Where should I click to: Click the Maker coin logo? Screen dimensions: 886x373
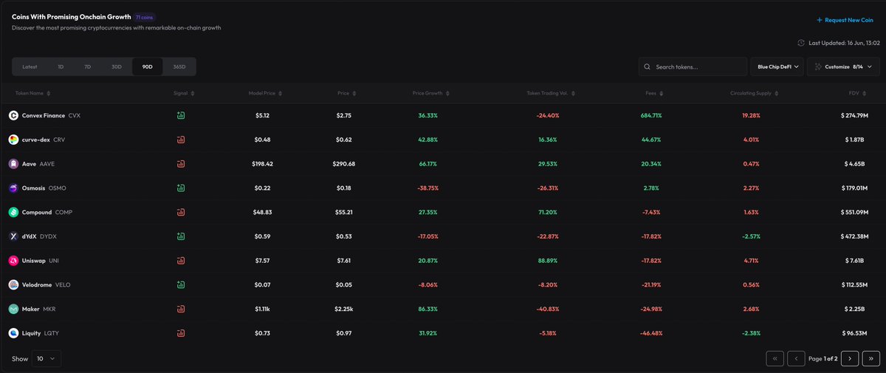click(x=13, y=309)
